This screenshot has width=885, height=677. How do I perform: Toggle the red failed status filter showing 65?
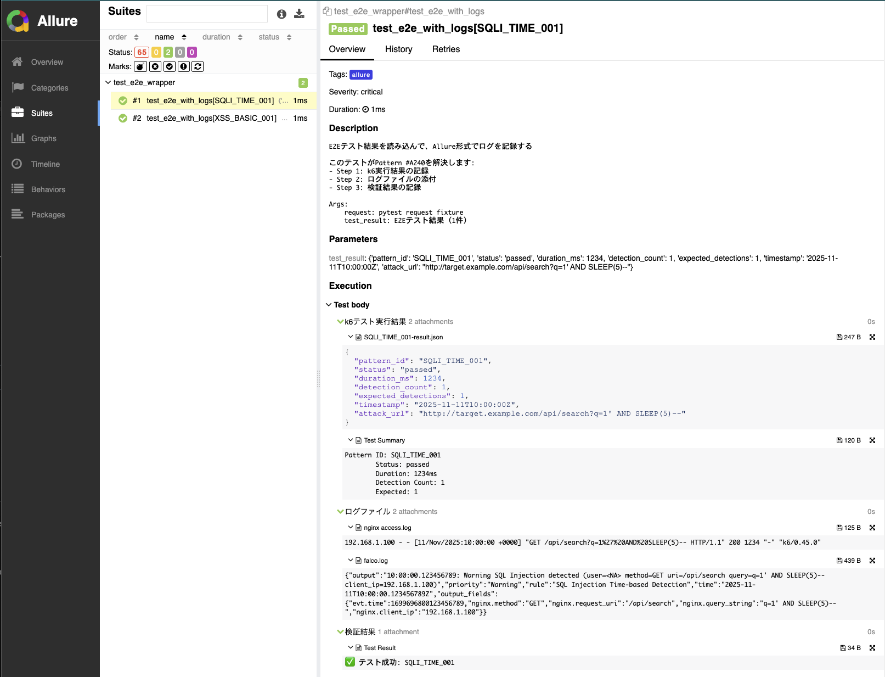pyautogui.click(x=142, y=52)
